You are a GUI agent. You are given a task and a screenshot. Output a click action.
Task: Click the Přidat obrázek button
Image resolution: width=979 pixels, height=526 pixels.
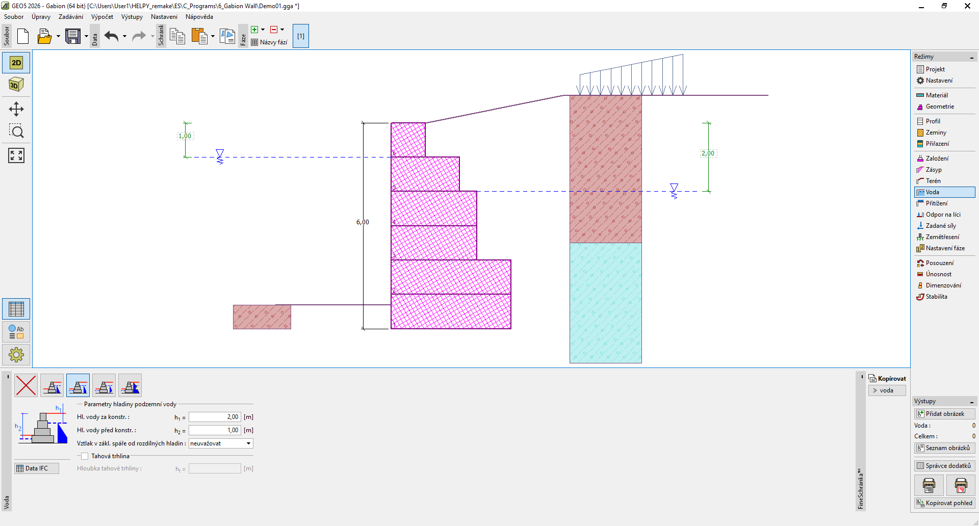tap(944, 414)
